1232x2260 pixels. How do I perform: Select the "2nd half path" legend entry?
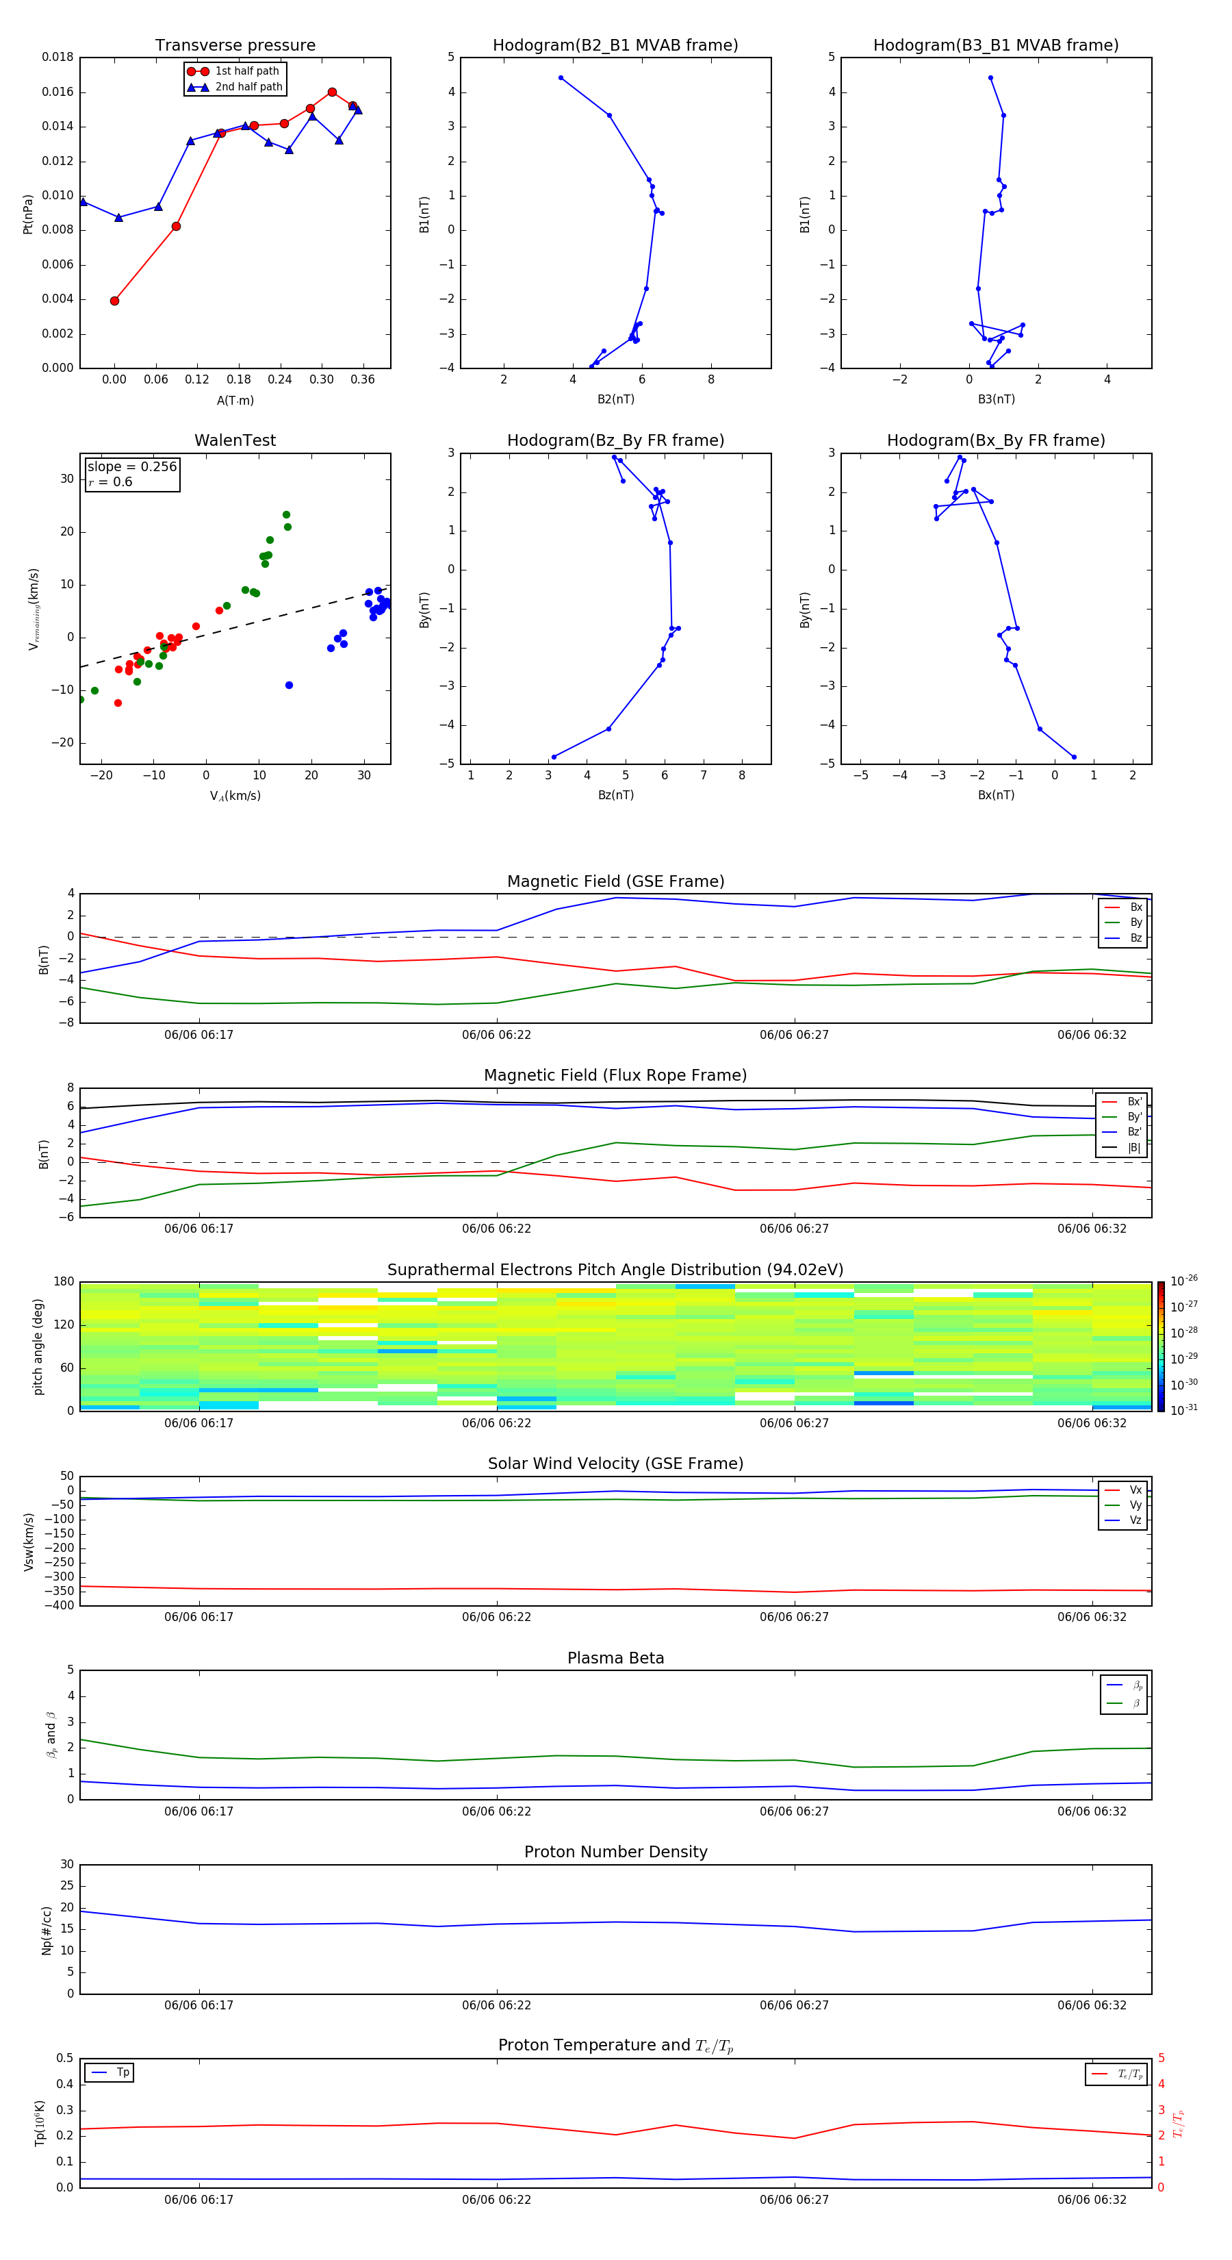click(235, 87)
